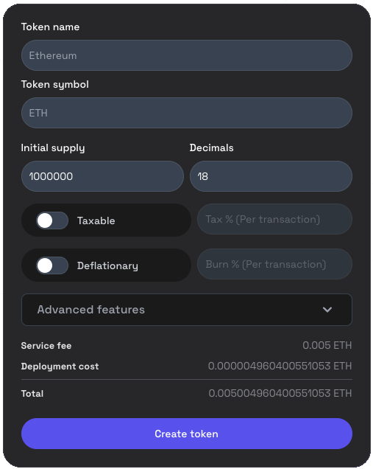Click the Taxable label text

[x=96, y=220]
